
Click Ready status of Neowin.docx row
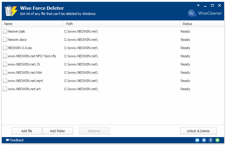[185, 40]
